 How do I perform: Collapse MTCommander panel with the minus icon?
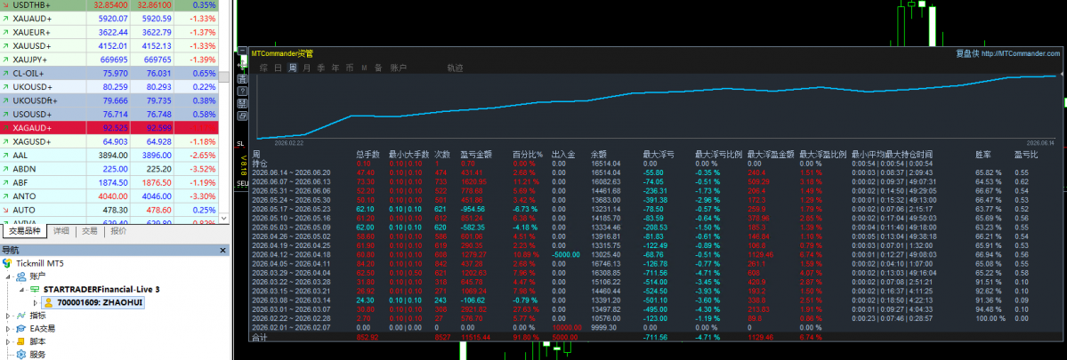(x=242, y=51)
